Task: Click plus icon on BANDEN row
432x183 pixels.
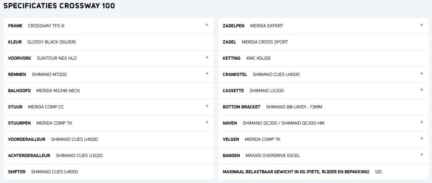Action: click(x=422, y=155)
